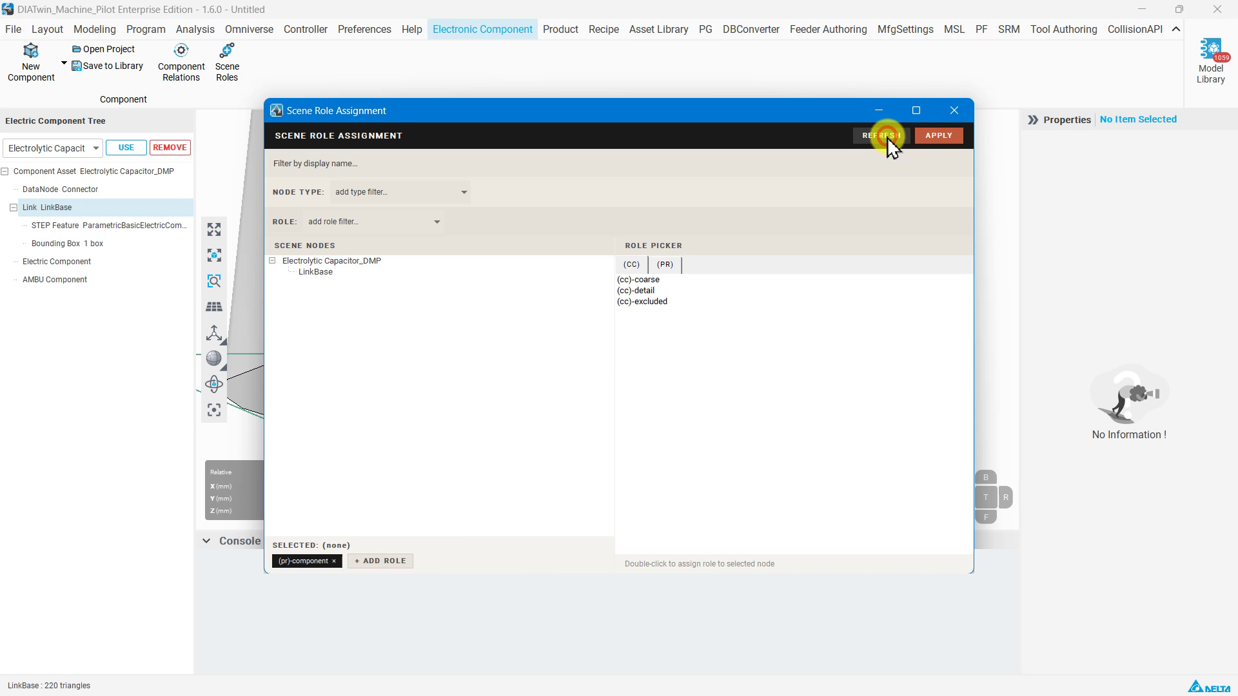
Task: Open the Model Library panel
Action: (x=1210, y=61)
